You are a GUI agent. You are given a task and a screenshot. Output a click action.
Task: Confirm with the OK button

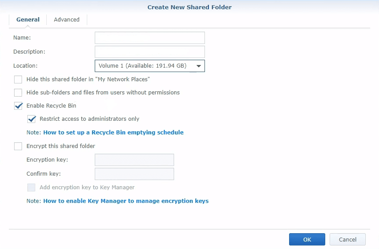[307, 239]
